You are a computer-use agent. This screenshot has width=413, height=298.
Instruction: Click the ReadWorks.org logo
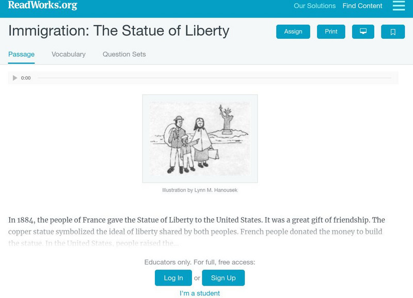(x=42, y=5)
